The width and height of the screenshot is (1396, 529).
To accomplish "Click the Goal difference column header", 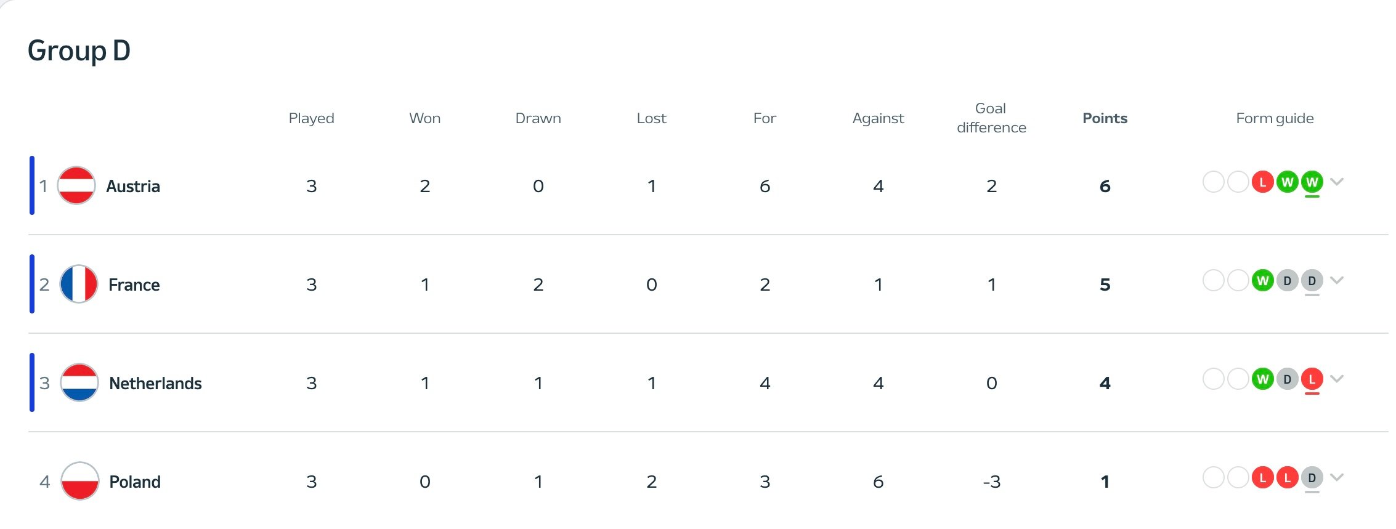I will tap(991, 118).
